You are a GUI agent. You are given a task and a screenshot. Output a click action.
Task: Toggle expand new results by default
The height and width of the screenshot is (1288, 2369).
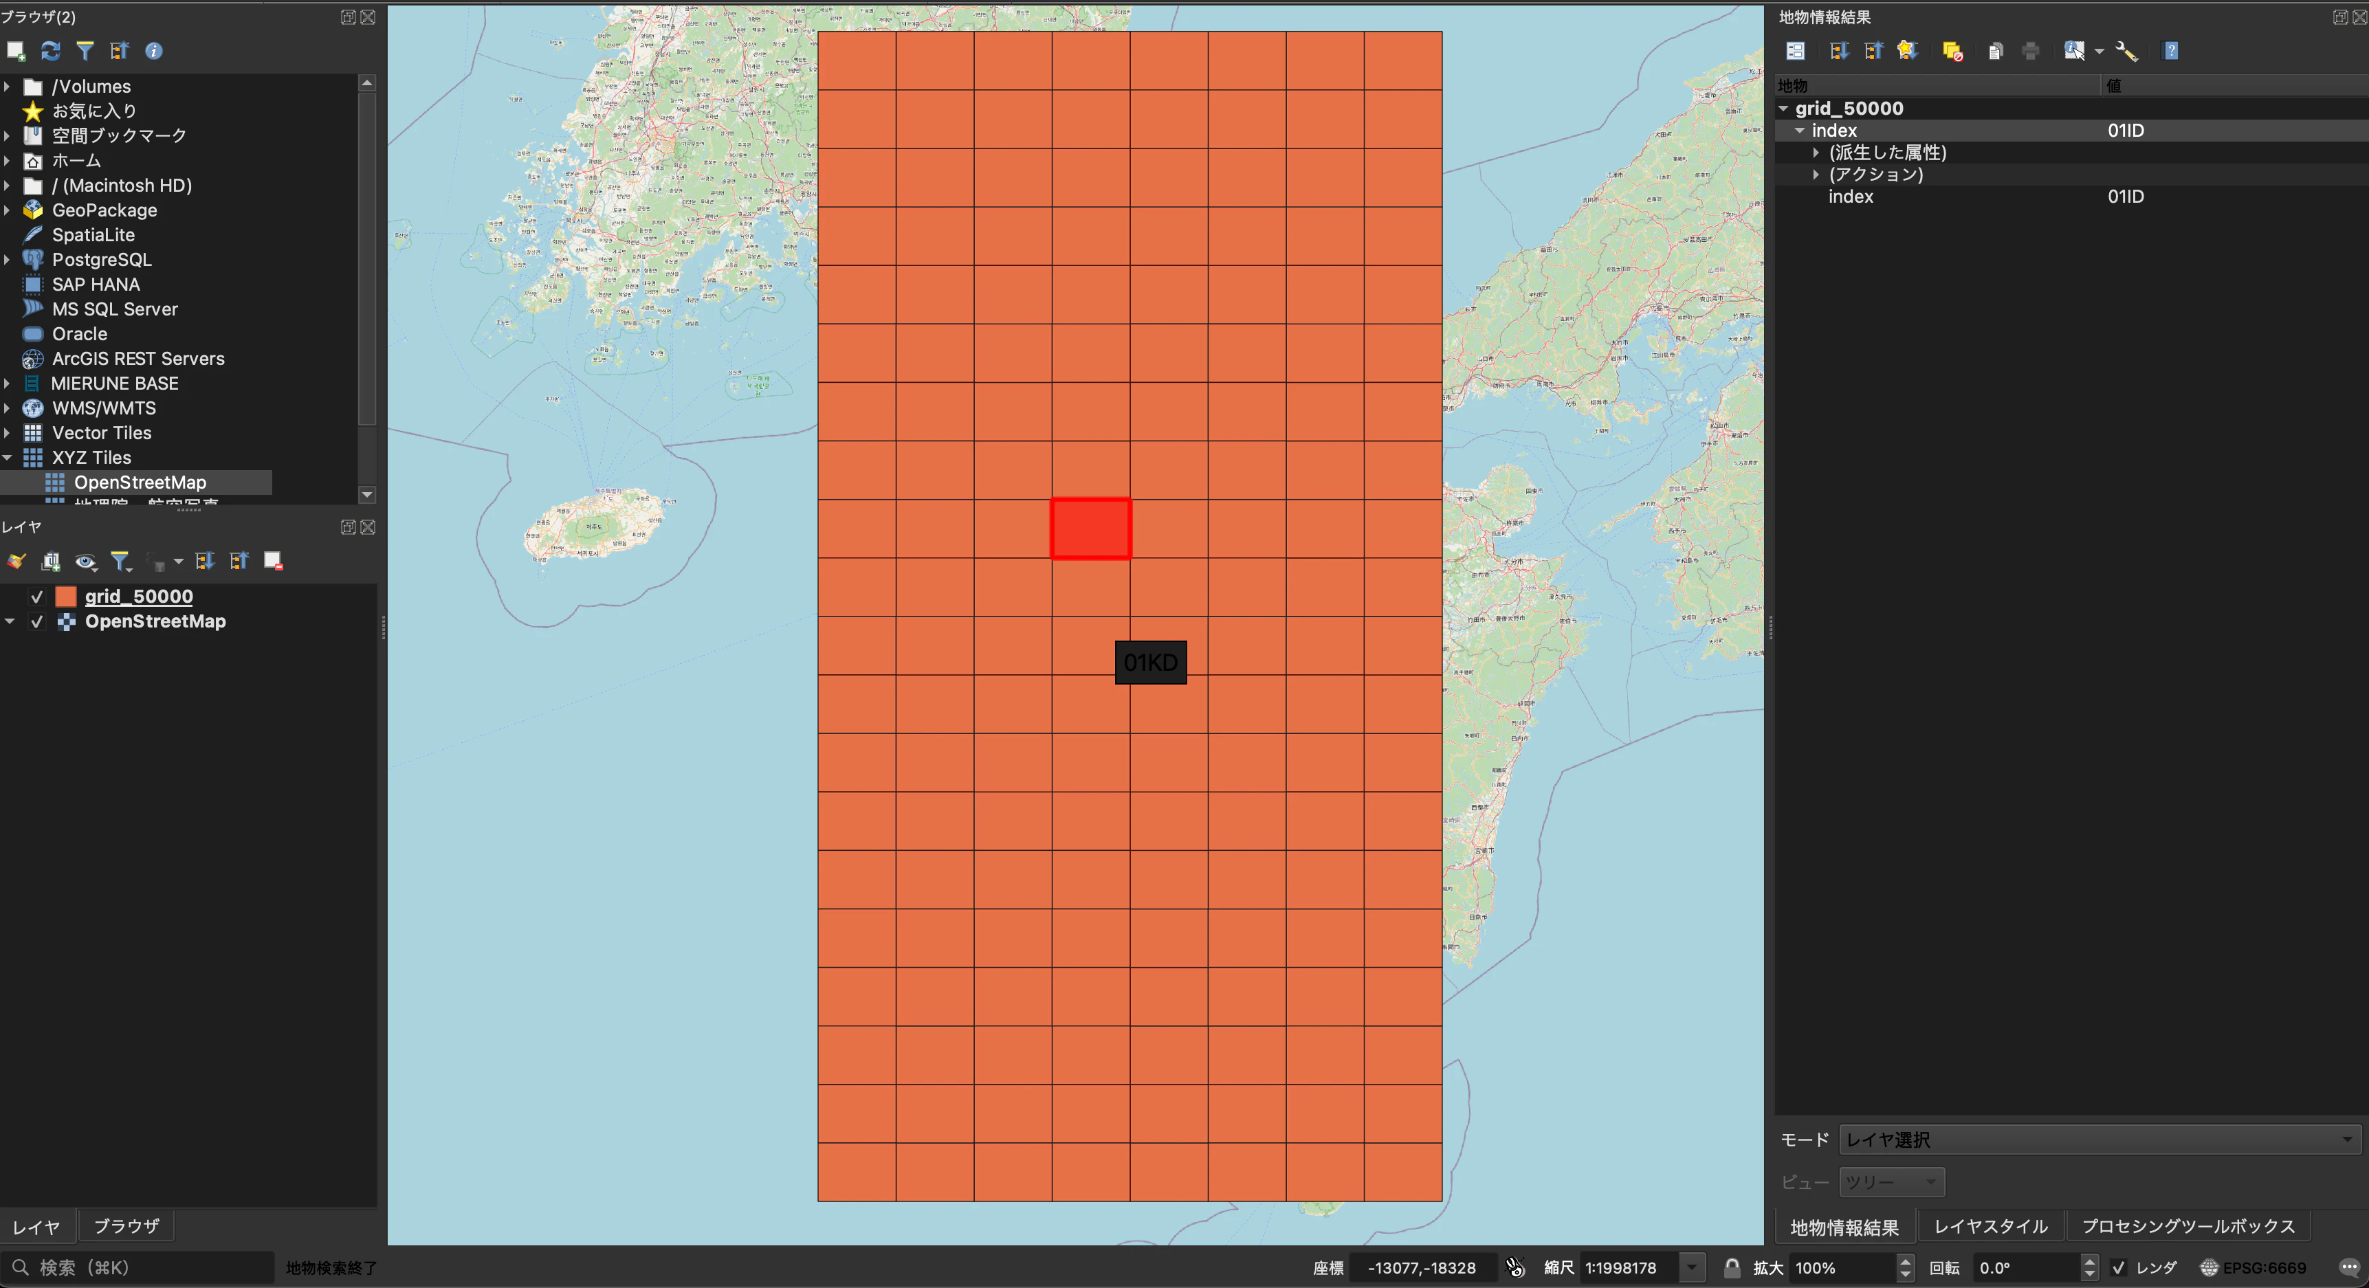tap(1908, 51)
